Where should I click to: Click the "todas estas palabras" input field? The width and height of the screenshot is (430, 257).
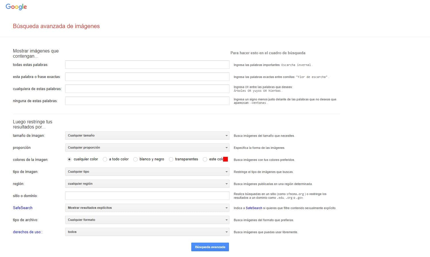click(147, 65)
